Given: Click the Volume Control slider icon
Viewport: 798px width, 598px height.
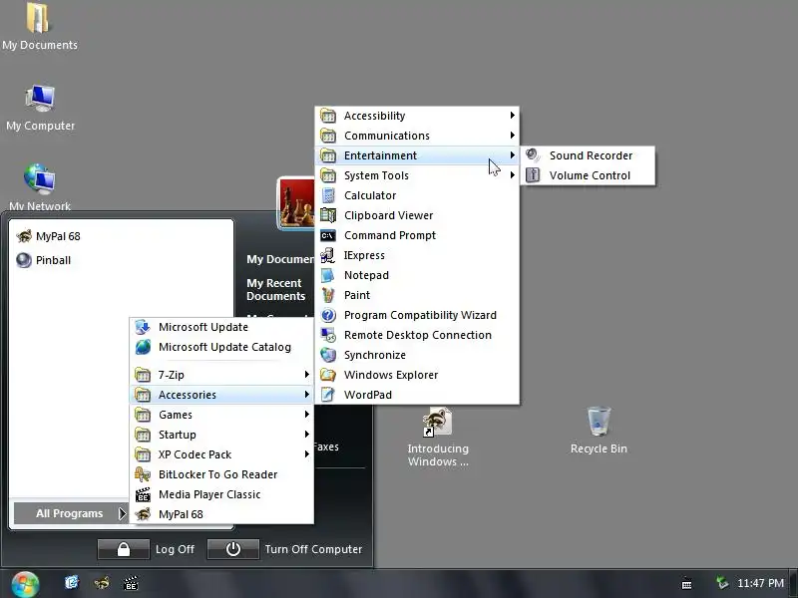Looking at the screenshot, I should tap(533, 175).
